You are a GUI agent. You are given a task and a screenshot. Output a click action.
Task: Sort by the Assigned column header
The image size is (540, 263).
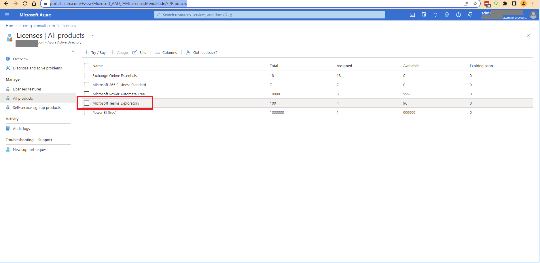coord(344,66)
